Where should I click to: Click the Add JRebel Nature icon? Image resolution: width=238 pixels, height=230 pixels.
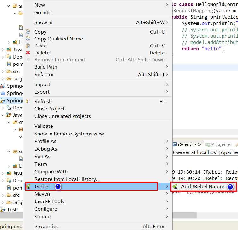tap(175, 186)
